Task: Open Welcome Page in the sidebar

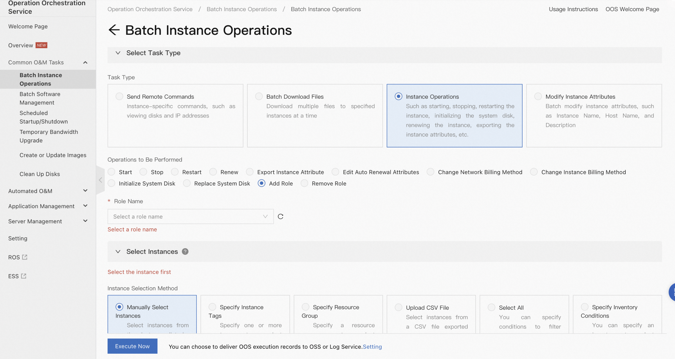Action: click(28, 27)
